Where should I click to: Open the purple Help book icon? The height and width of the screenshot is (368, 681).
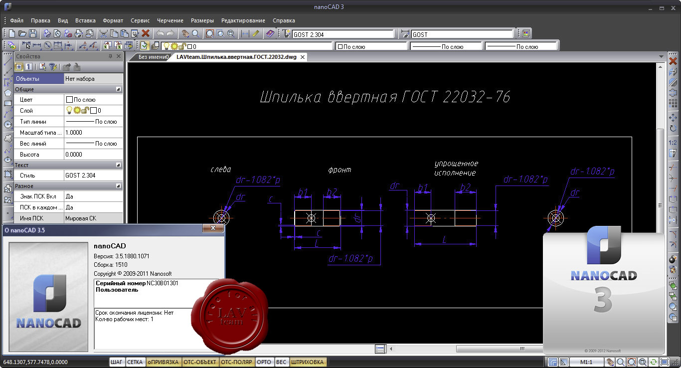tap(270, 34)
